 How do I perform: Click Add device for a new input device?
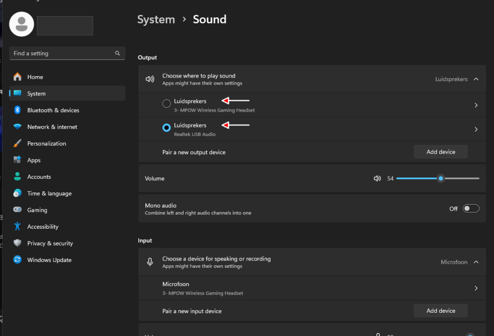coord(440,310)
